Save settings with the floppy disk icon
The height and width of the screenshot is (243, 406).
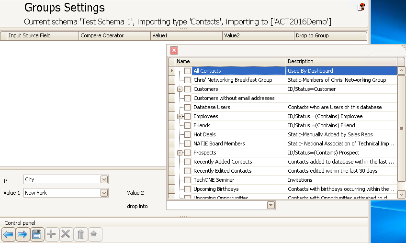[x=37, y=234]
